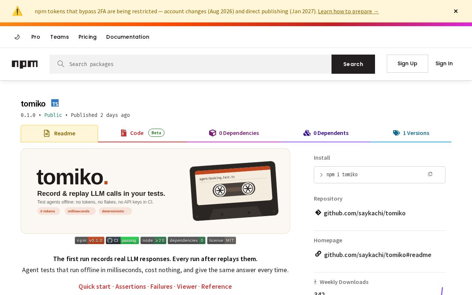
Task: Follow the Learn how to prepare link
Action: click(x=348, y=11)
